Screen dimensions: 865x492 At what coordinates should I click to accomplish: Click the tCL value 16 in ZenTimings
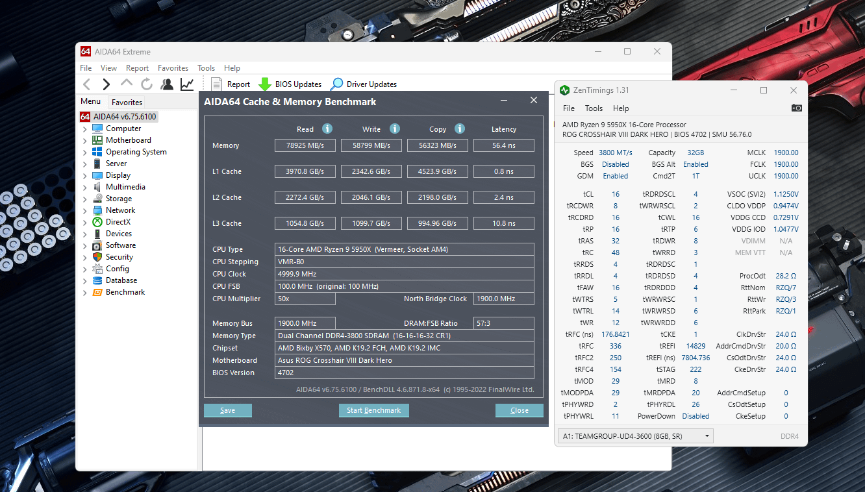point(616,194)
